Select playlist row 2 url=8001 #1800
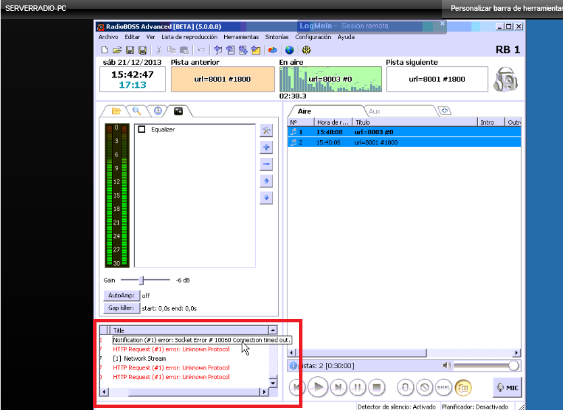The width and height of the screenshot is (563, 410). click(404, 142)
